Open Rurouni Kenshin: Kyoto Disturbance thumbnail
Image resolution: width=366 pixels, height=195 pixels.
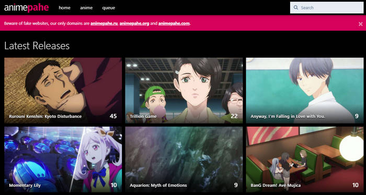click(63, 91)
